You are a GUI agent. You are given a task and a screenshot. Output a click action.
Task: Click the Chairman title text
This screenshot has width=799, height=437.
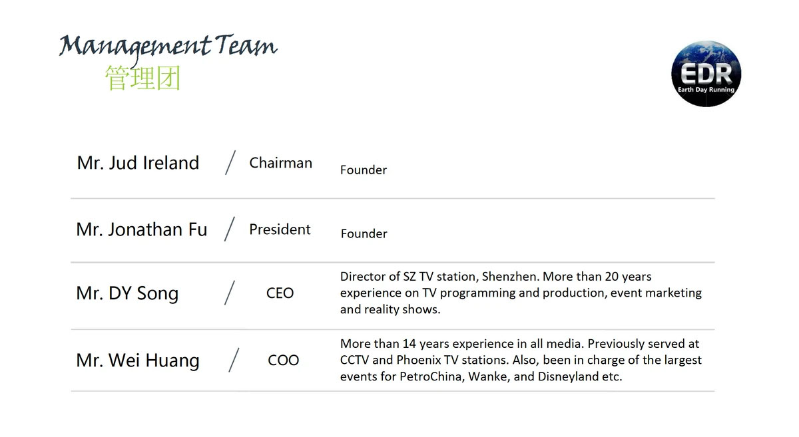[280, 163]
